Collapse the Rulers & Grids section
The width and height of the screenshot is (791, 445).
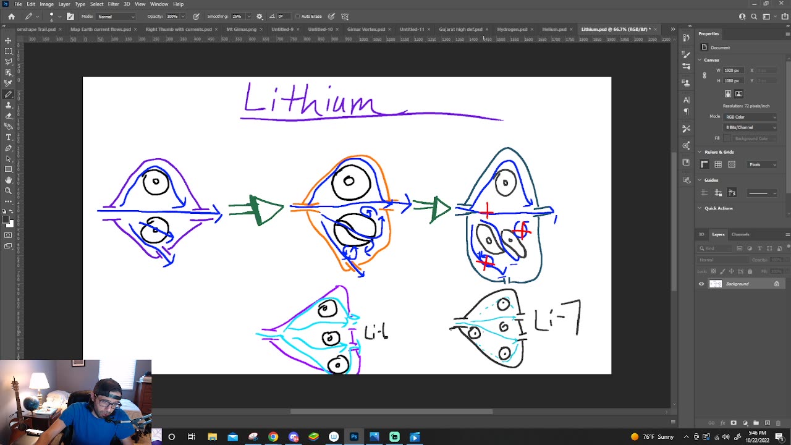[x=700, y=152]
